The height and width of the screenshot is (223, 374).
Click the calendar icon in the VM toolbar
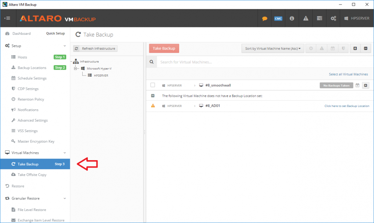coord(332,48)
